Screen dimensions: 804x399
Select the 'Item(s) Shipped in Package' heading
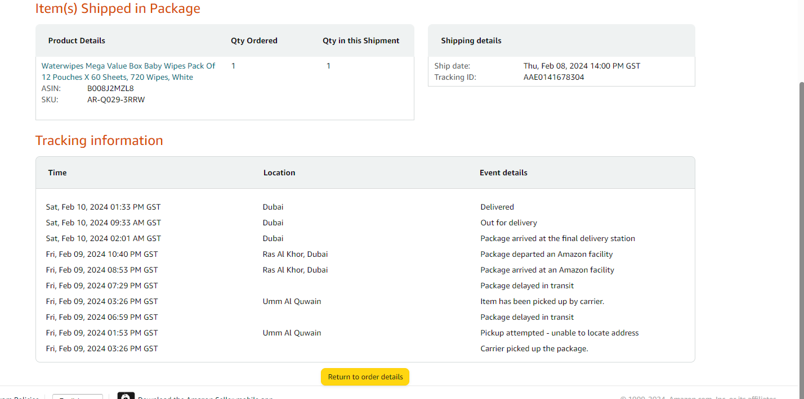pyautogui.click(x=118, y=8)
